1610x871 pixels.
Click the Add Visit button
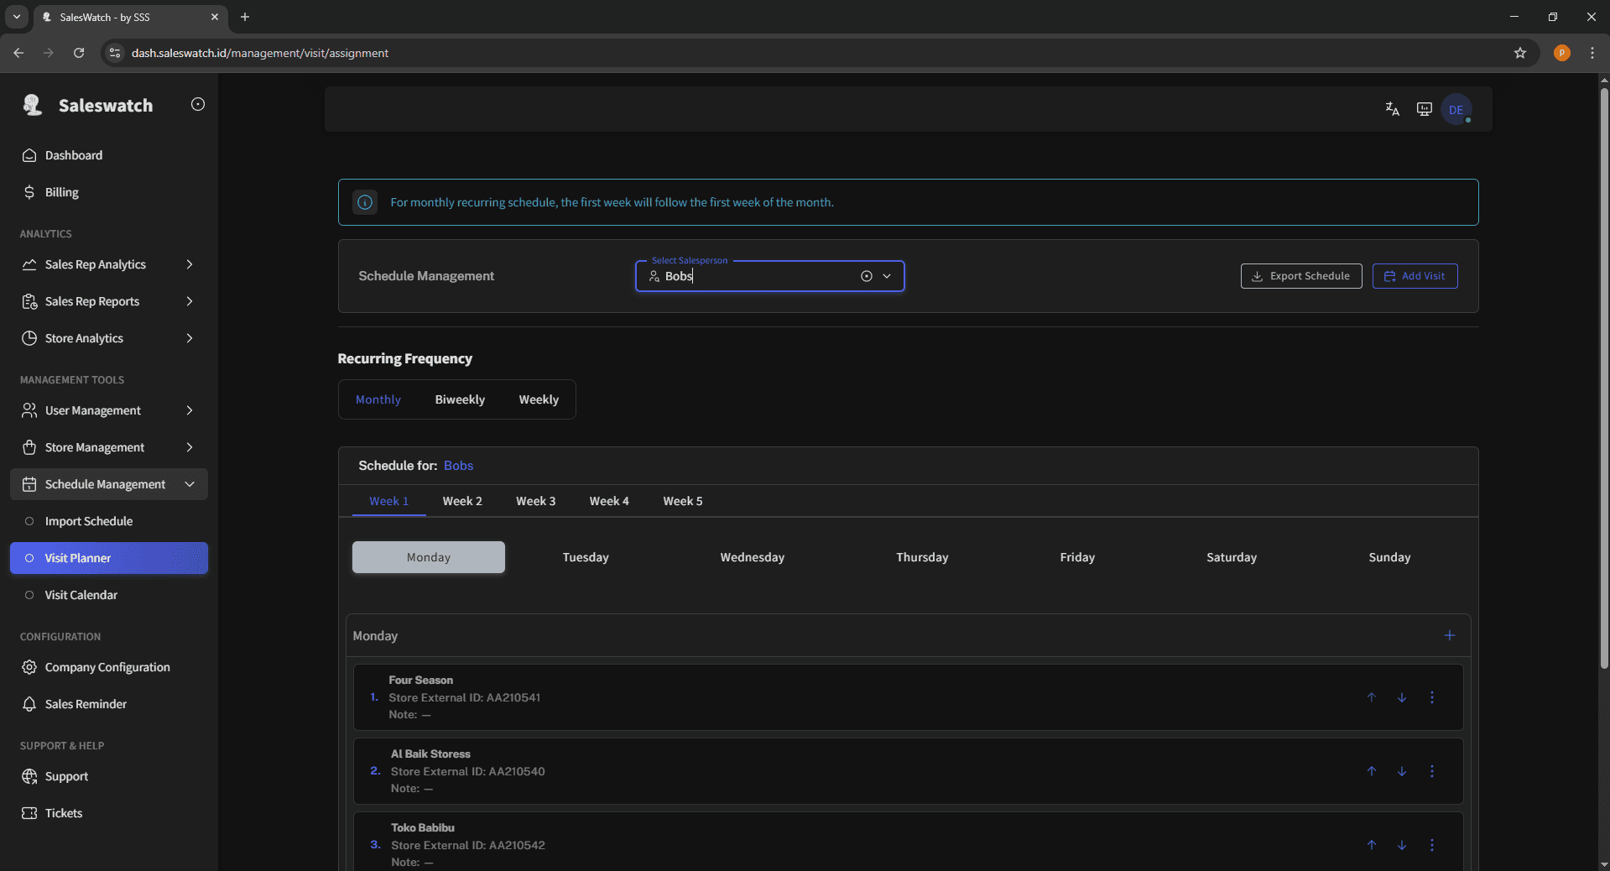tap(1415, 276)
